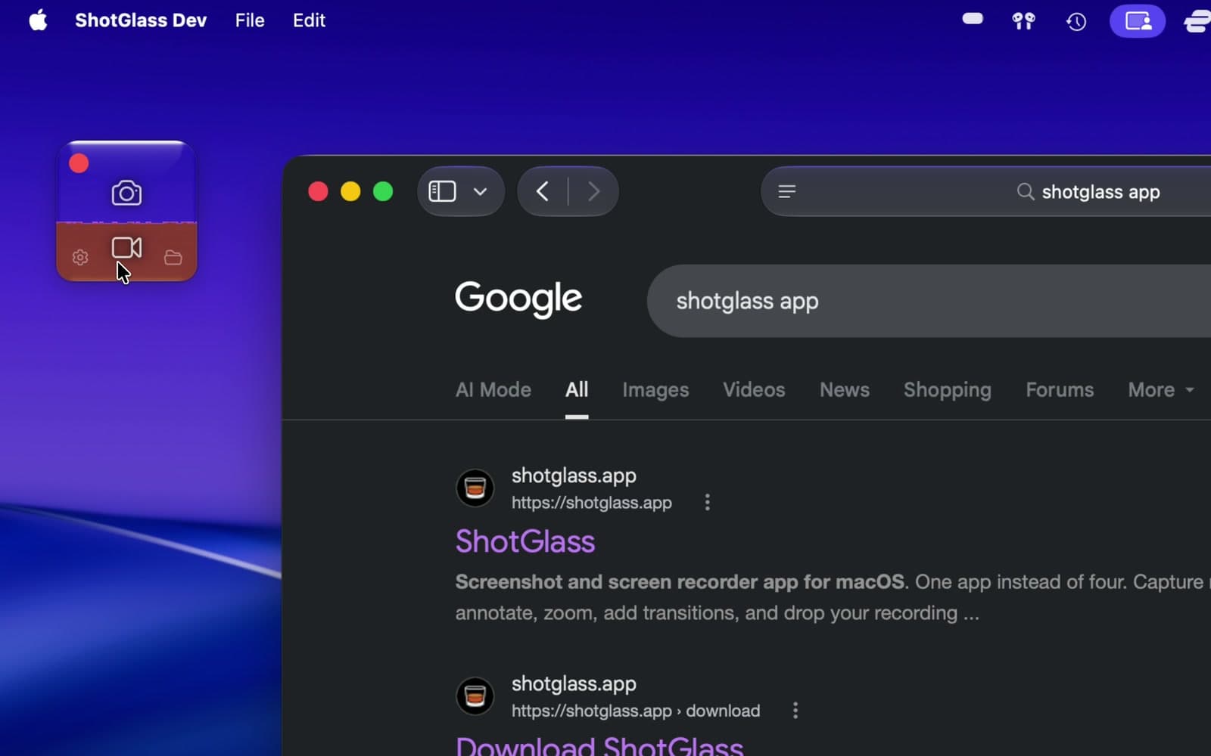Image resolution: width=1211 pixels, height=756 pixels.
Task: Open the Apple menu
Action: pyautogui.click(x=38, y=20)
